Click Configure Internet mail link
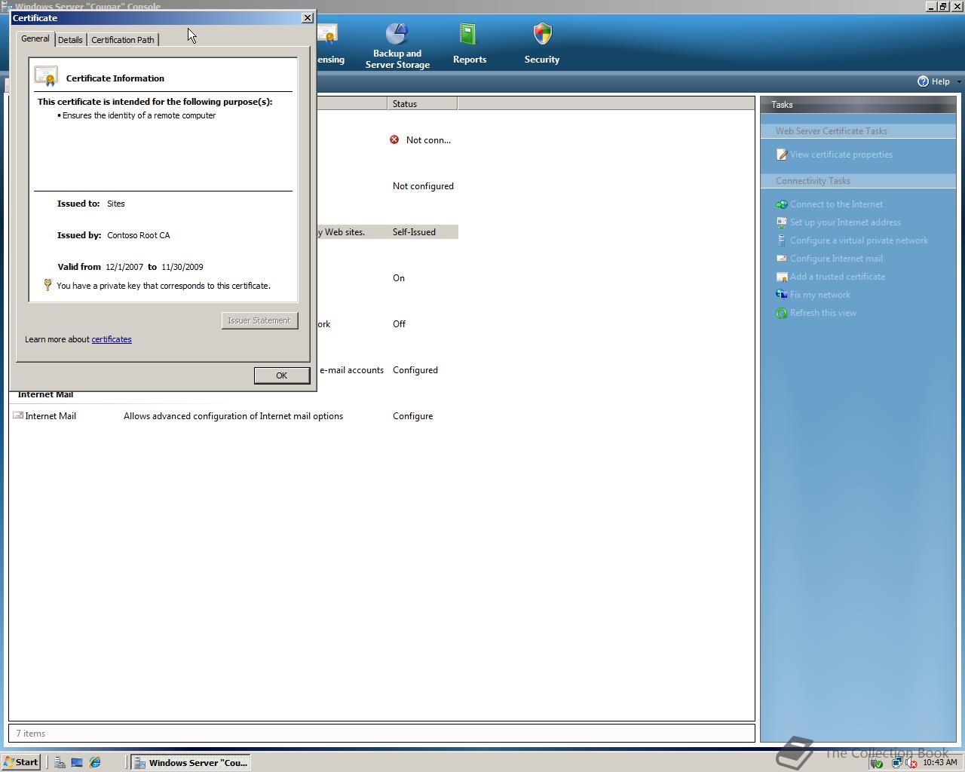The image size is (965, 772). point(836,259)
